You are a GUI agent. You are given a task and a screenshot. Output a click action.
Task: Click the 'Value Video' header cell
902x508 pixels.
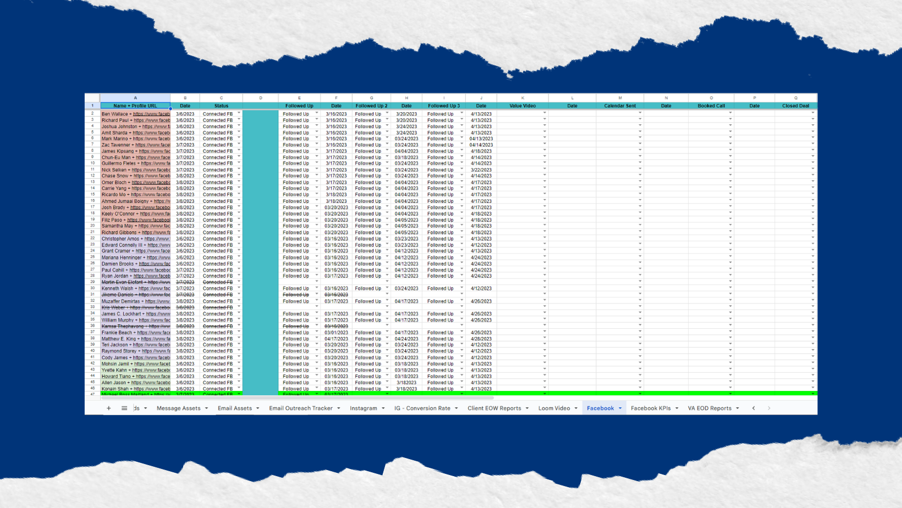[x=522, y=106]
